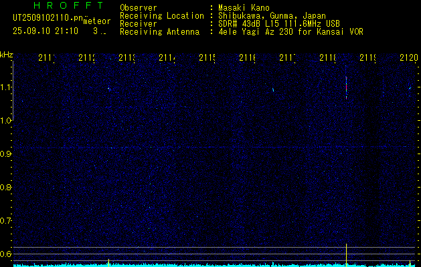The image size is (421, 267).
Task: Click the 2111 time marker
Action: [46, 58]
